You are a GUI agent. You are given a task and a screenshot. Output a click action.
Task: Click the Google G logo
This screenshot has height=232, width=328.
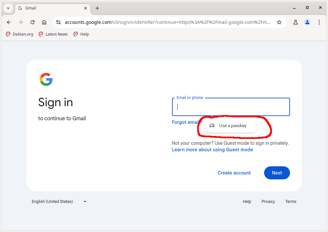coord(46,79)
